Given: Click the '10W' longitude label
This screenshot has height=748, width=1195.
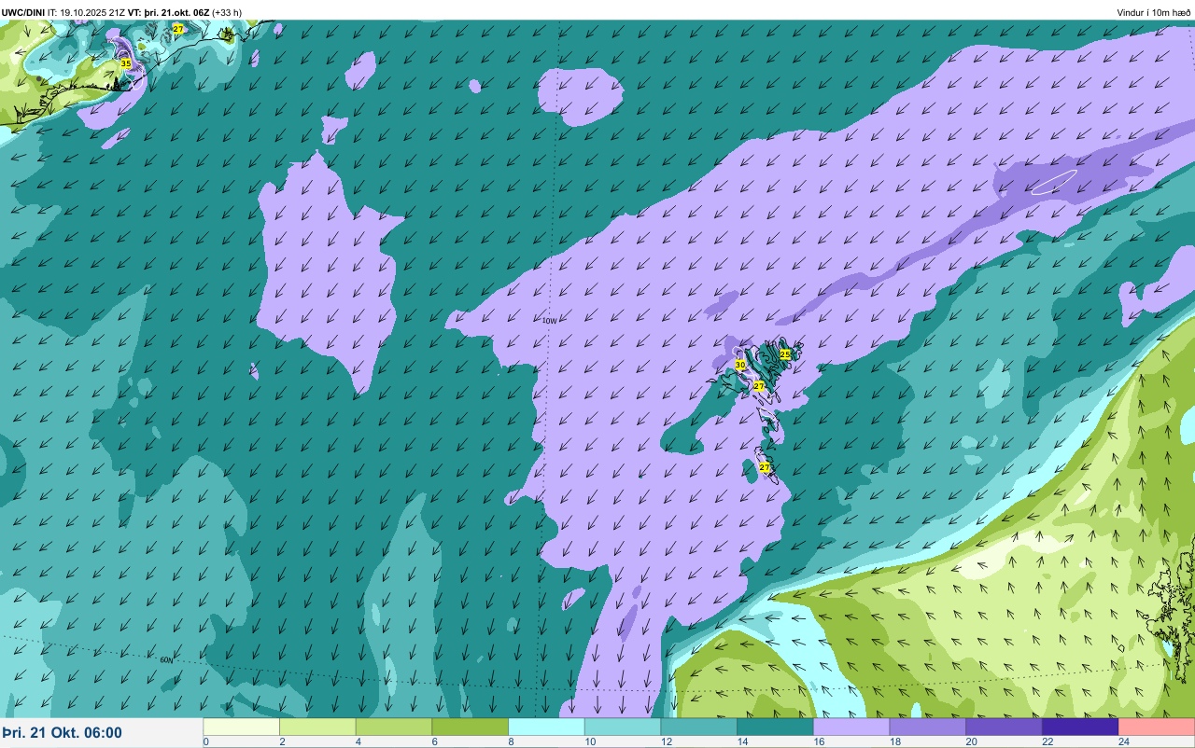Looking at the screenshot, I should tap(549, 321).
